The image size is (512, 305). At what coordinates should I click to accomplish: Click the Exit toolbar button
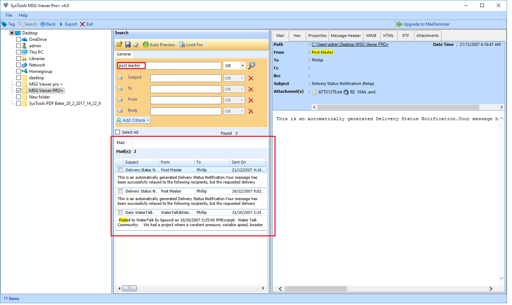86,24
